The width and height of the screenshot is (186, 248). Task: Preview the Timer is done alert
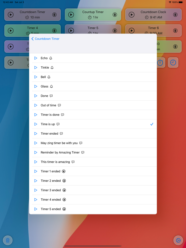pos(36,115)
